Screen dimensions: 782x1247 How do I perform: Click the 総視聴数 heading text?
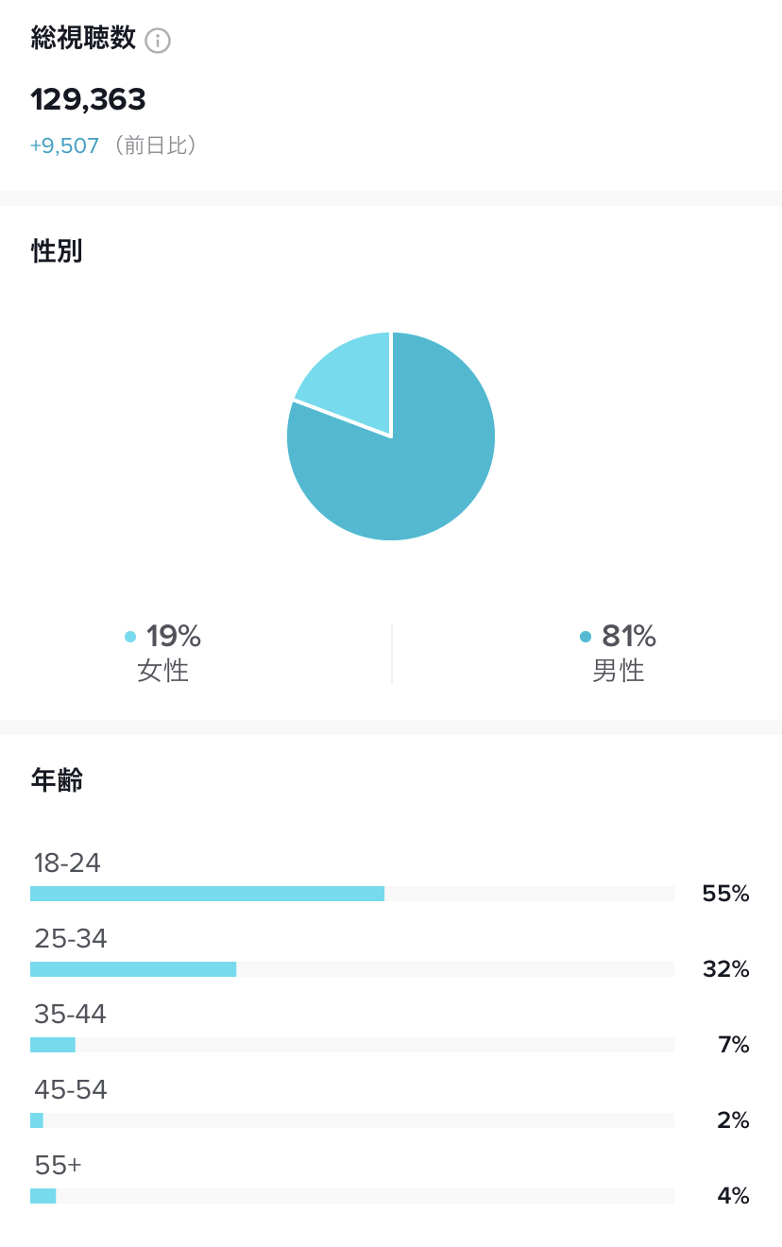pos(83,39)
